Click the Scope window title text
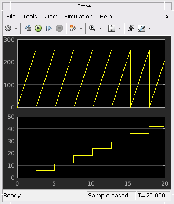This screenshot has width=174, height=204. pos(84,6)
